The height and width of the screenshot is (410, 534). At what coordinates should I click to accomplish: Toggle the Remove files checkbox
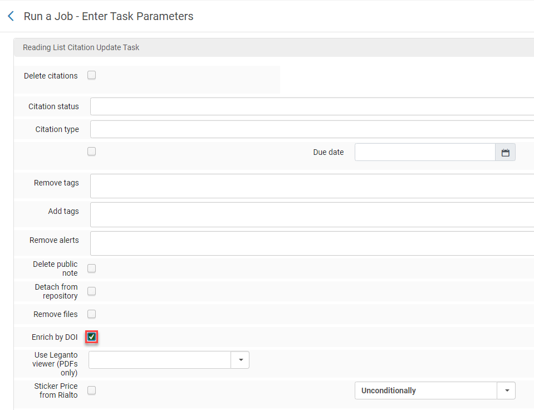(92, 314)
